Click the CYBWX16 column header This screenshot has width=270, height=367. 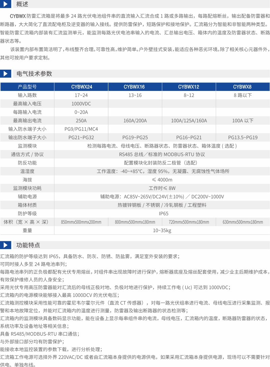click(x=134, y=87)
